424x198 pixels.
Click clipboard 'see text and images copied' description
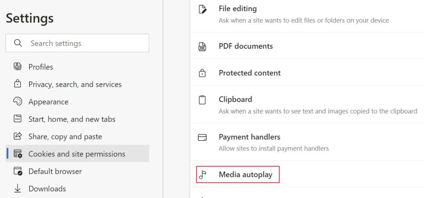pyautogui.click(x=318, y=111)
